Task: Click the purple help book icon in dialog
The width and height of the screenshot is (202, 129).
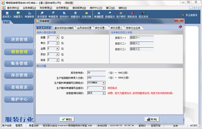Action: [180, 27]
